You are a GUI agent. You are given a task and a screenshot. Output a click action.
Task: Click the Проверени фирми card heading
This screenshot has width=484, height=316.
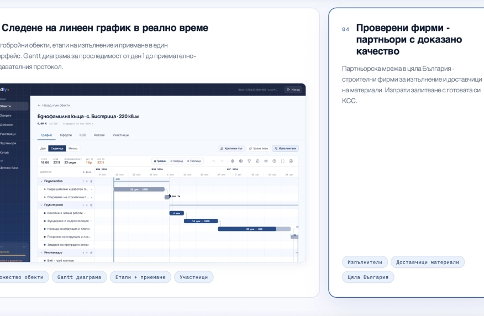(x=409, y=40)
